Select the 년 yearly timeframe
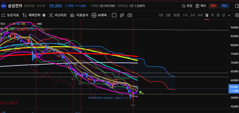This screenshot has height=113, width=239. (x=224, y=15)
